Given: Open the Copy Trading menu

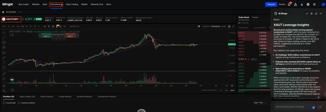Looking at the screenshot, I should 72,4.
